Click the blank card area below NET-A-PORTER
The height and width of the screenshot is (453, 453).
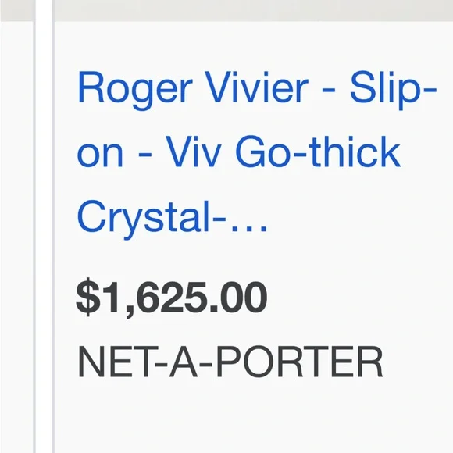click(253, 416)
